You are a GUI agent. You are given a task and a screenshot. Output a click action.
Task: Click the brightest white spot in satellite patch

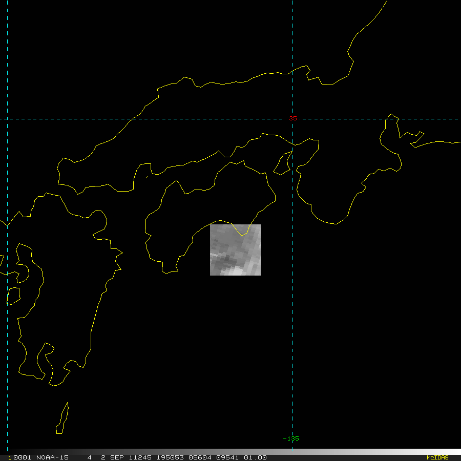236,272
